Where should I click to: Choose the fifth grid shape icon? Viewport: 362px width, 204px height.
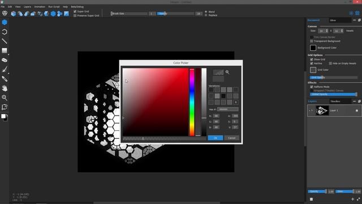pyautogui.click(x=40, y=14)
